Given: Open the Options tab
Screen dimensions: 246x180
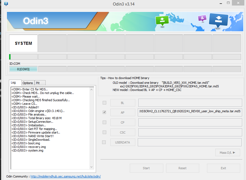Looking at the screenshot, I should [x=28, y=83].
